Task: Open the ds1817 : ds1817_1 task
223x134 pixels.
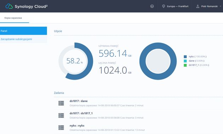Action: click(x=81, y=113)
